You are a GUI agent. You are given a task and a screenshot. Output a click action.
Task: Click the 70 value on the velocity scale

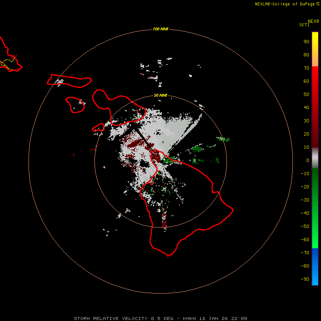click(306, 68)
